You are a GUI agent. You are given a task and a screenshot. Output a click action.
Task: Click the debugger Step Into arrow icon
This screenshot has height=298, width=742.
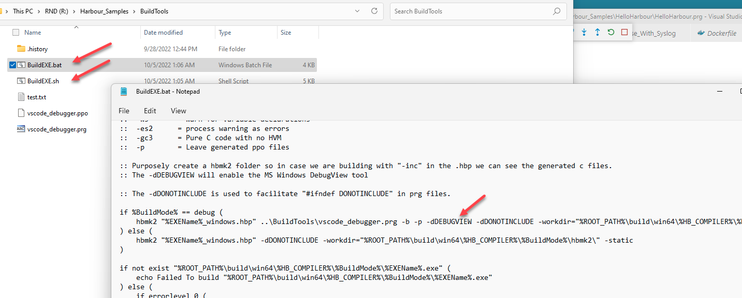[x=584, y=32]
